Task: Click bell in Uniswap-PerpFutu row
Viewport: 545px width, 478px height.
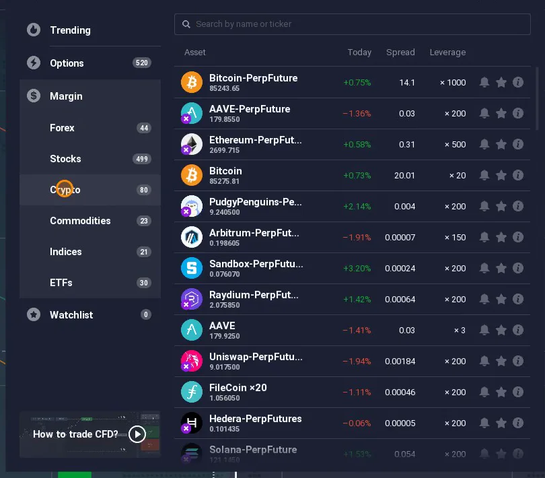Action: coord(484,361)
